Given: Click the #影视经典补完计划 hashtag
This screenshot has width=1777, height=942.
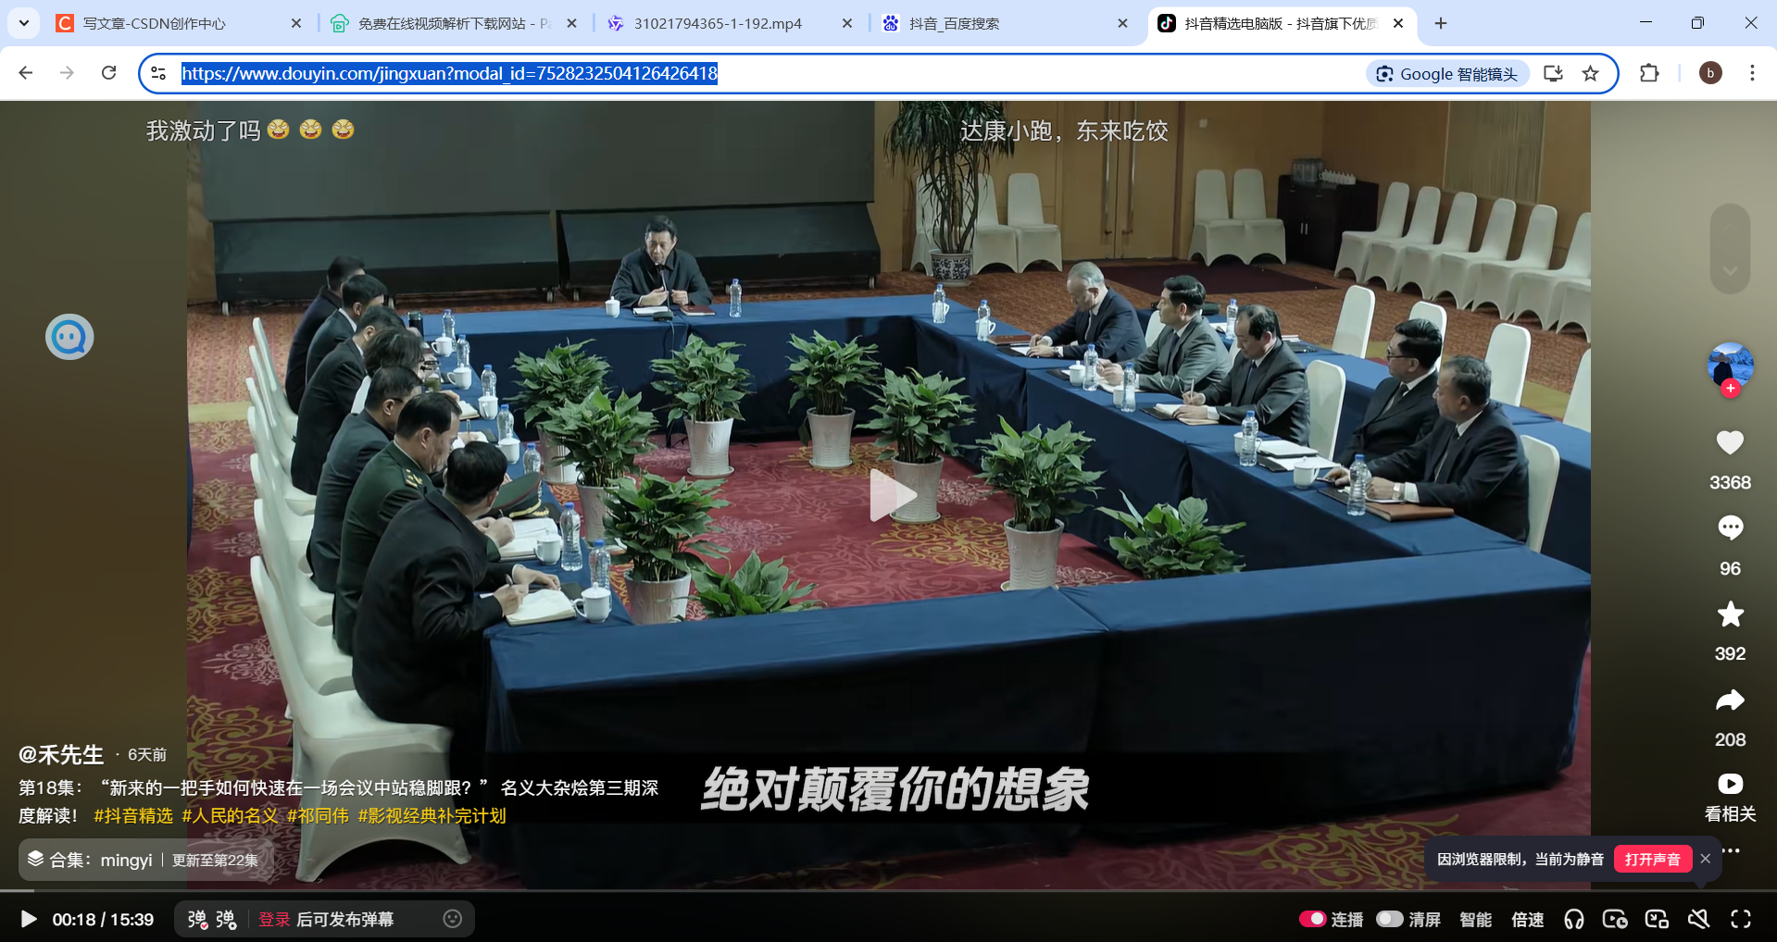Looking at the screenshot, I should [432, 815].
